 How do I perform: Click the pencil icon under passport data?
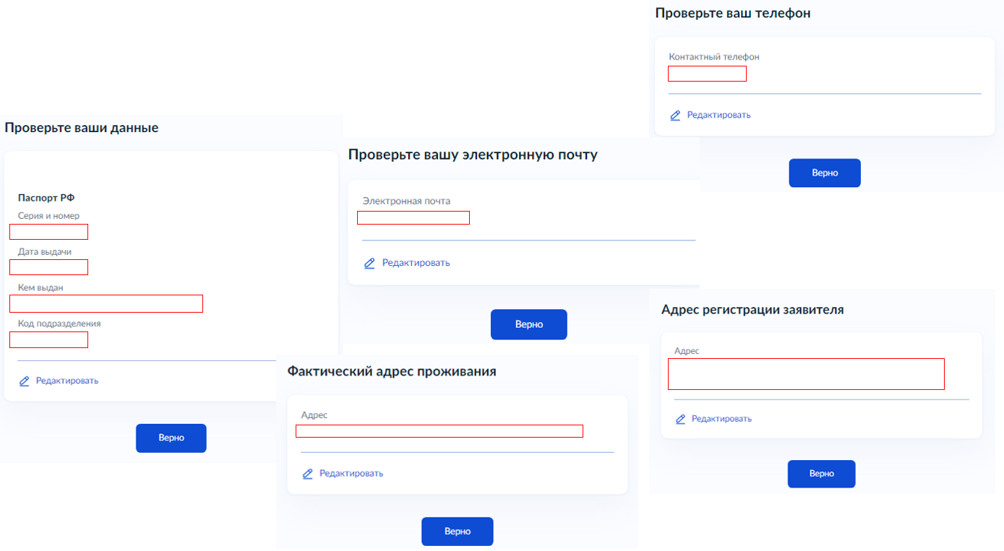coord(24,381)
